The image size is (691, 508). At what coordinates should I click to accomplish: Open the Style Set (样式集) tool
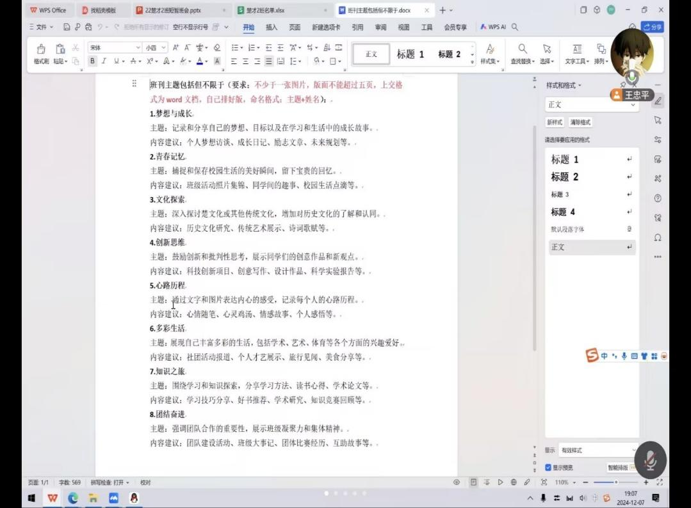[490, 51]
